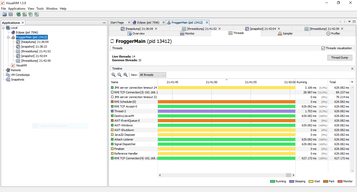The image size is (357, 192).
Task: Switch to the Monitor tab
Action: 187,33
